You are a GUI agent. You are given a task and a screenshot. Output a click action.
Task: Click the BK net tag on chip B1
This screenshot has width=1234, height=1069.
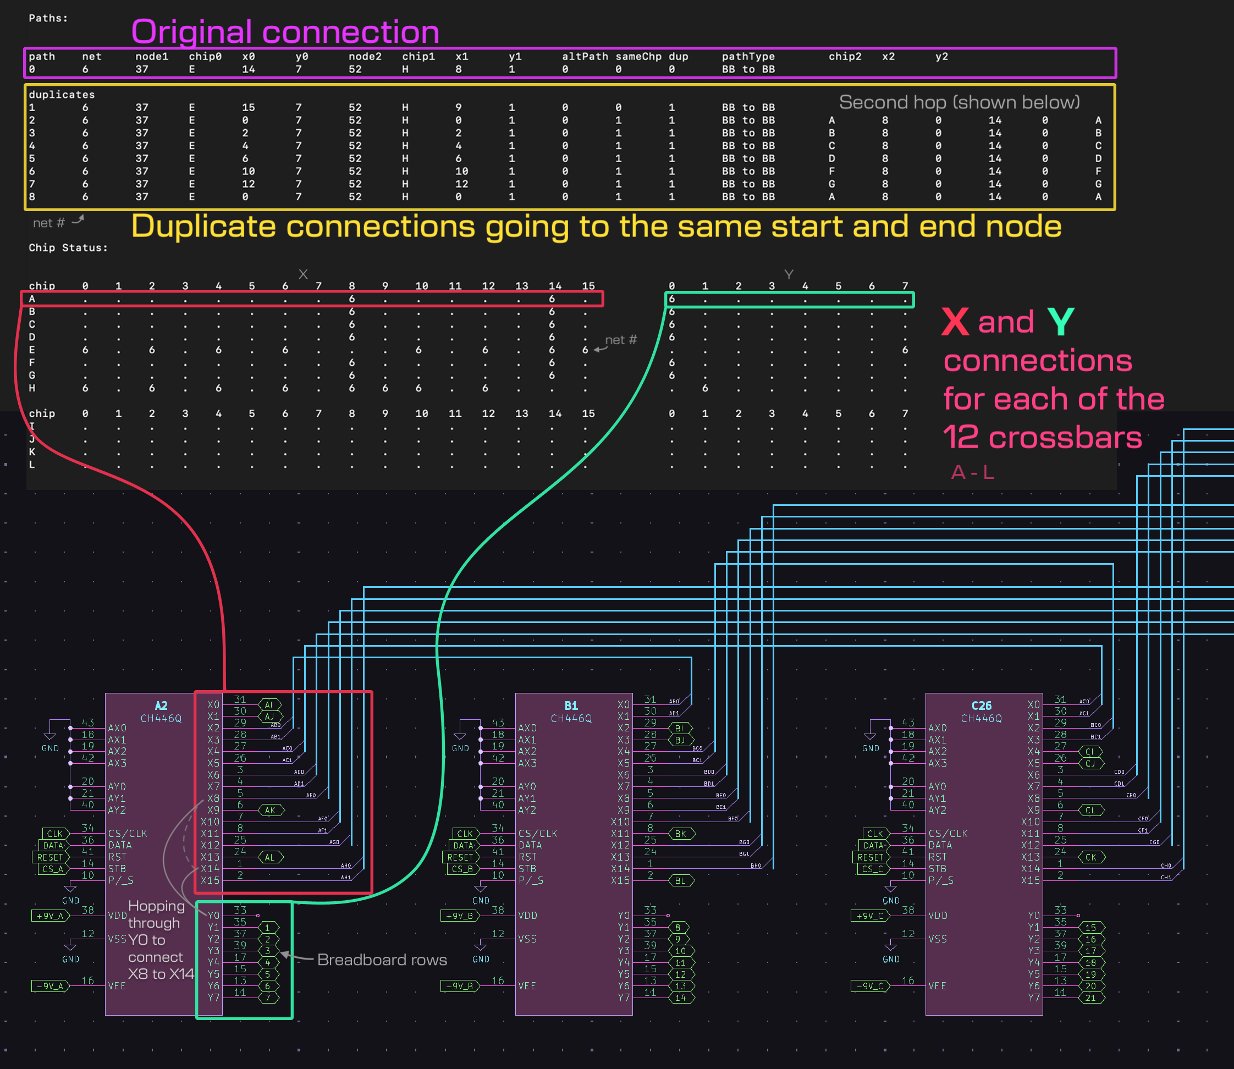pos(681,834)
